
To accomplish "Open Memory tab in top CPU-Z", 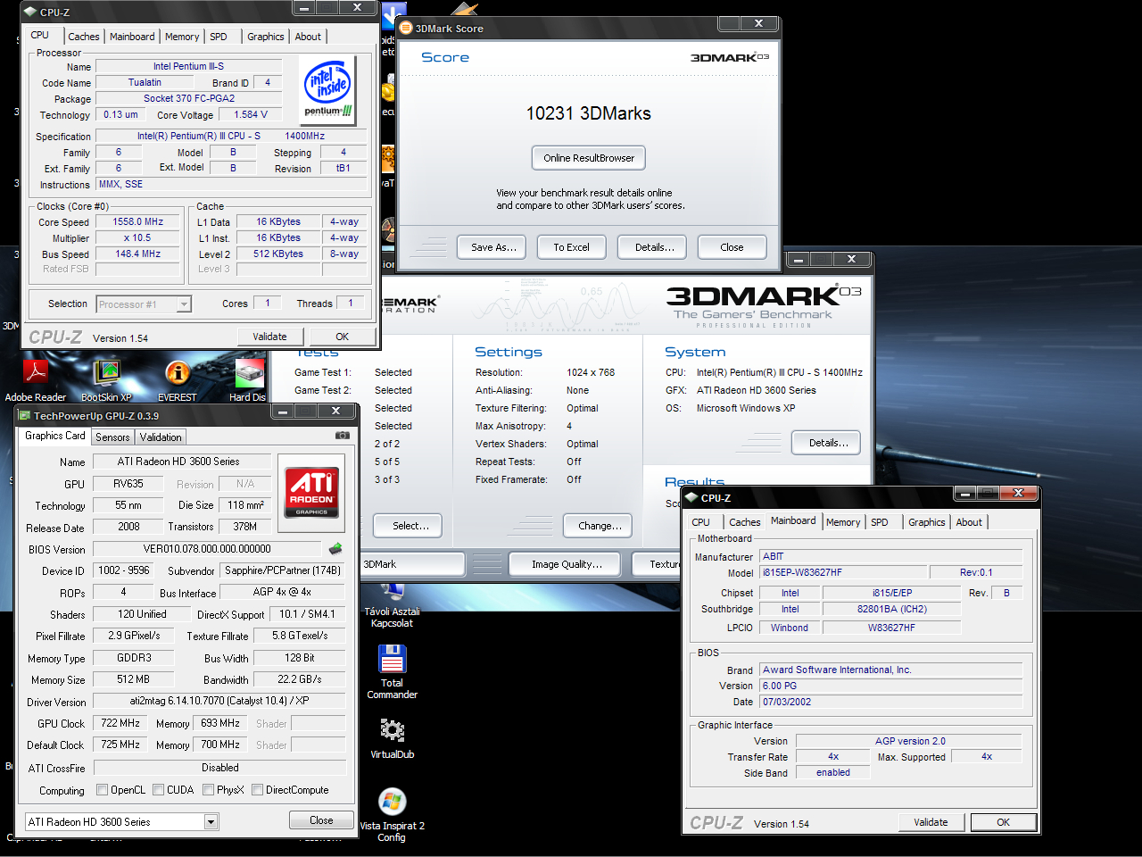I will coord(182,37).
